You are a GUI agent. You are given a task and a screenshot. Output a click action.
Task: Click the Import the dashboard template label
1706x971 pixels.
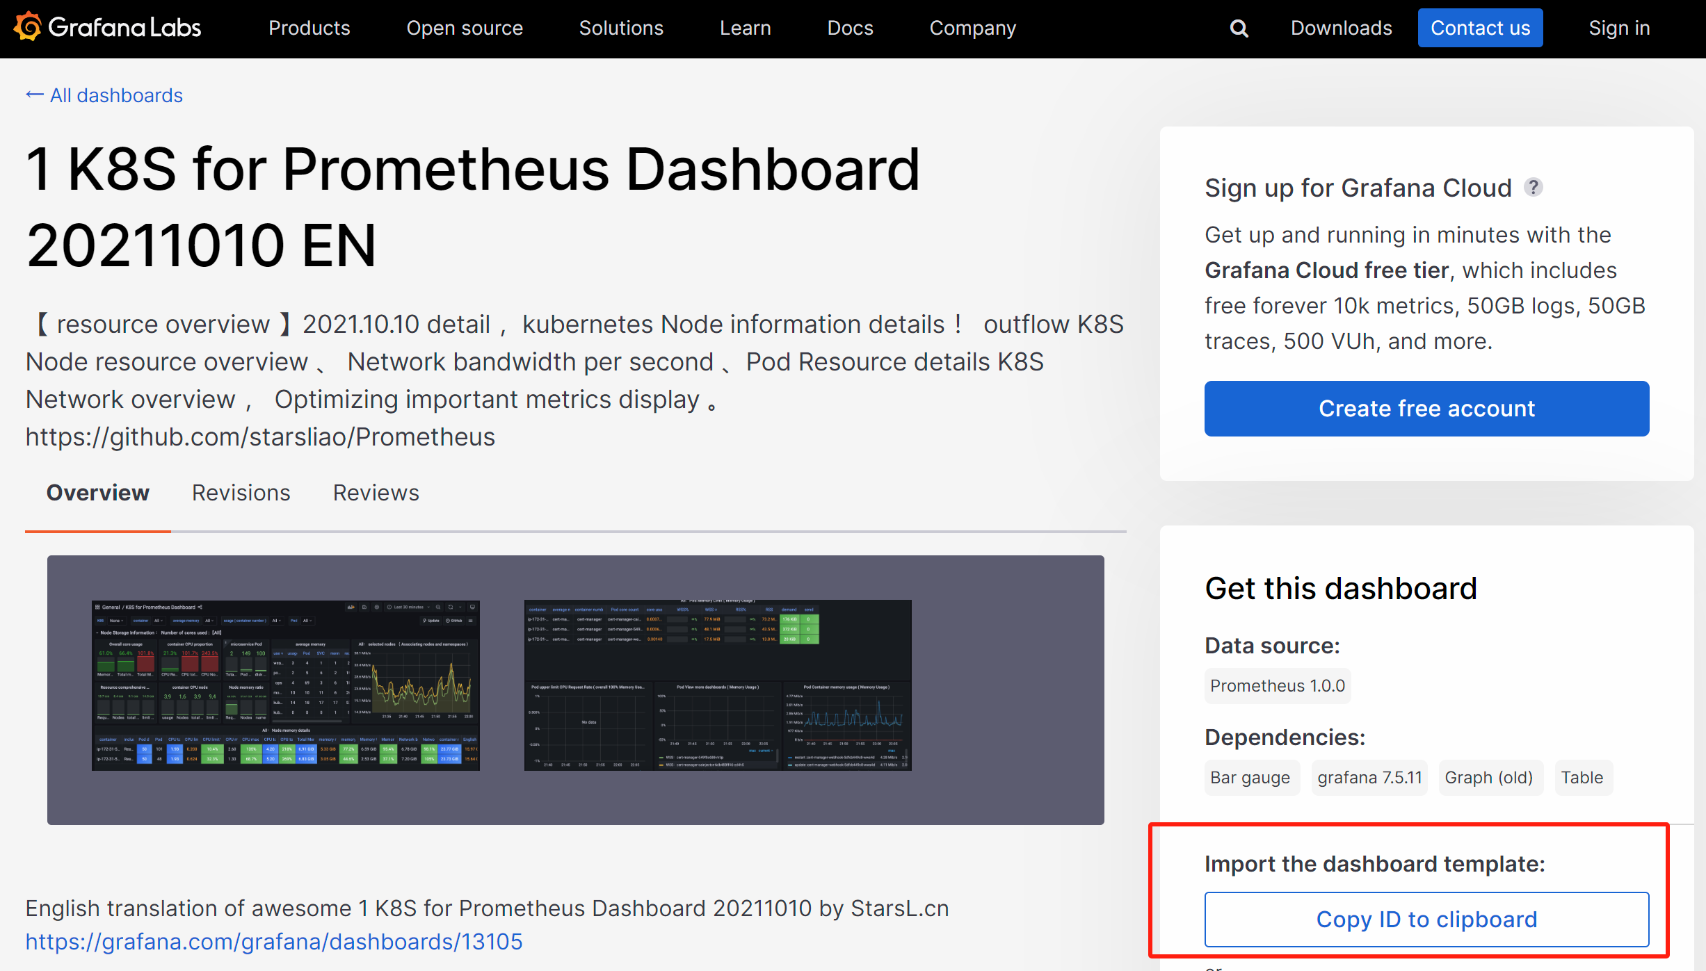1374,863
